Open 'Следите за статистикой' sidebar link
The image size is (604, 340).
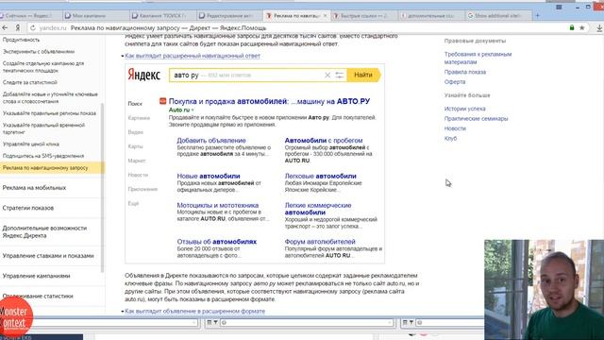click(x=29, y=82)
